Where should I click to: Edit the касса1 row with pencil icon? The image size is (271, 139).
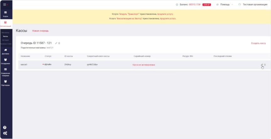[x=262, y=65]
